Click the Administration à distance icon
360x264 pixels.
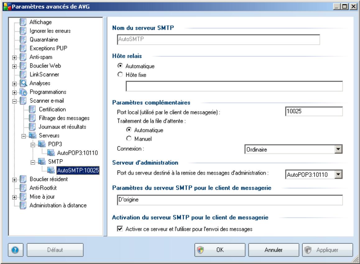pos(23,205)
